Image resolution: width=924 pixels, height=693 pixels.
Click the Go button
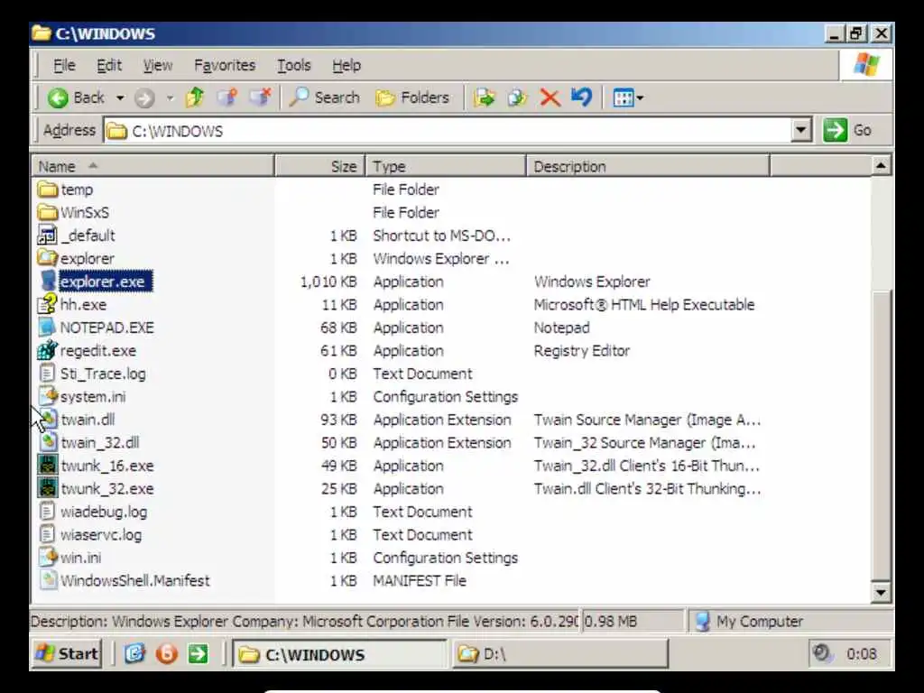pos(848,130)
